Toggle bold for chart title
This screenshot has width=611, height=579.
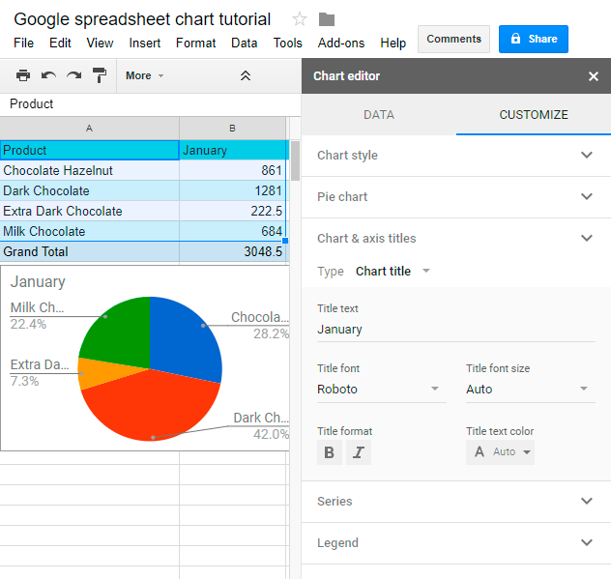pos(330,452)
